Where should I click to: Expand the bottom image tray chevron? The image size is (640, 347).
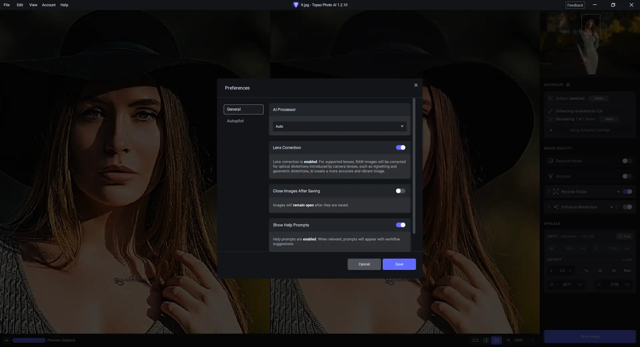(6, 340)
